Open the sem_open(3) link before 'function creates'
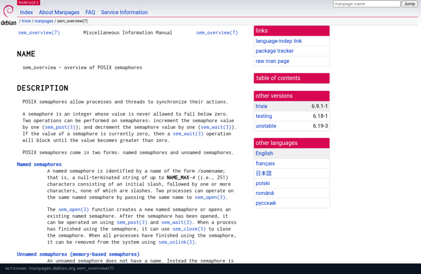Image resolution: width=421 pixels, height=274 pixels. (x=74, y=209)
